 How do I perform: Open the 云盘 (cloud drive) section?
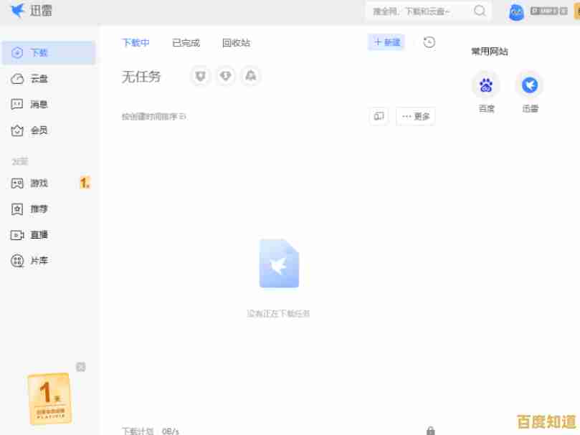pos(43,77)
